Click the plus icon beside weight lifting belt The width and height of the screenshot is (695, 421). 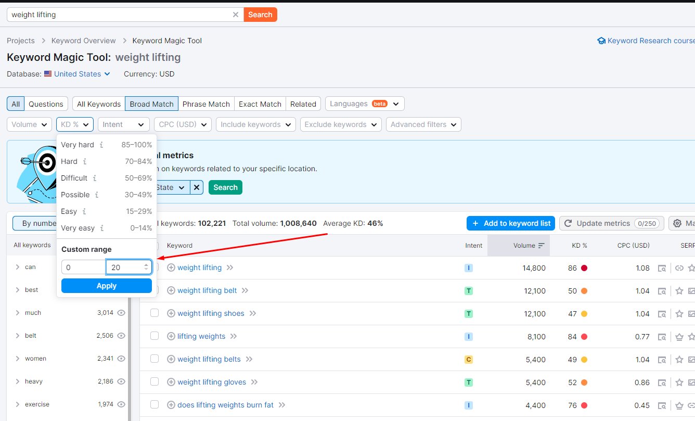pos(171,290)
